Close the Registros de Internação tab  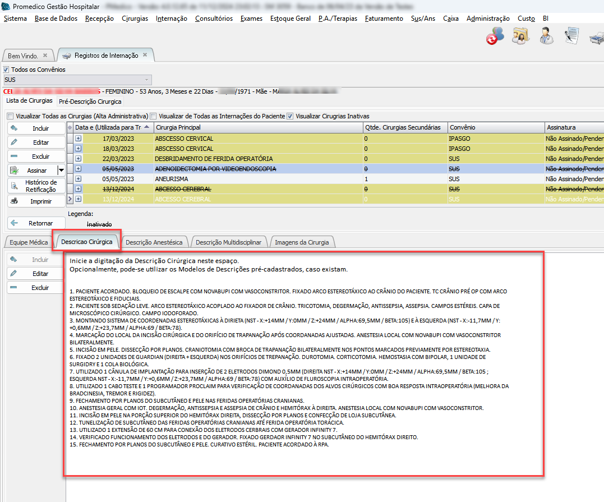tap(145, 56)
